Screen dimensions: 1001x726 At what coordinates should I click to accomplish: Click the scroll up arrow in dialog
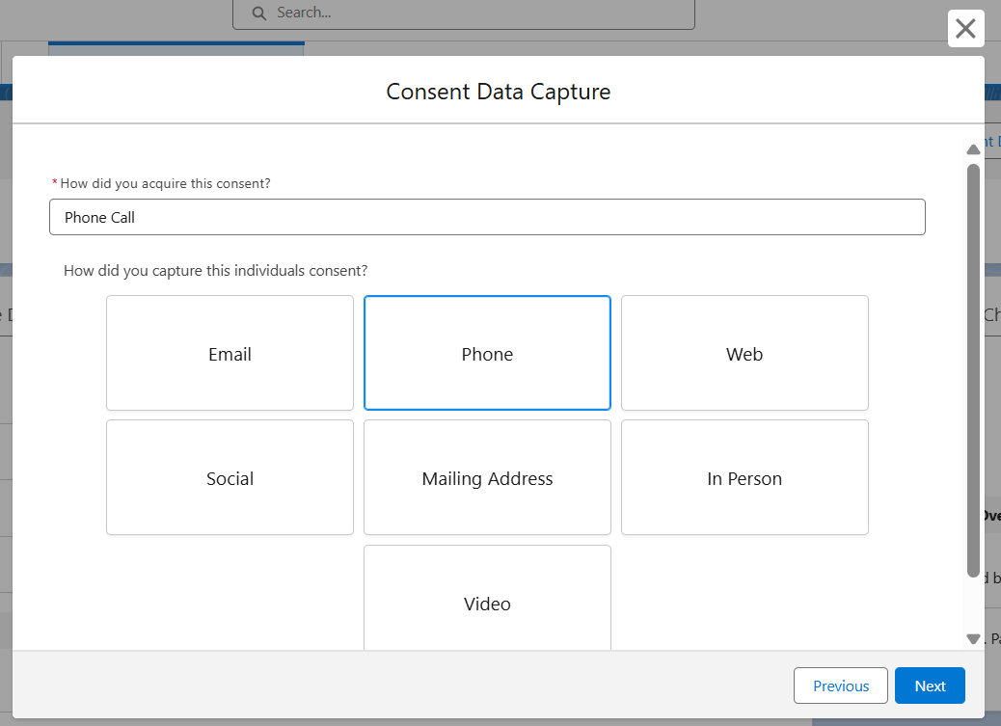(x=973, y=149)
